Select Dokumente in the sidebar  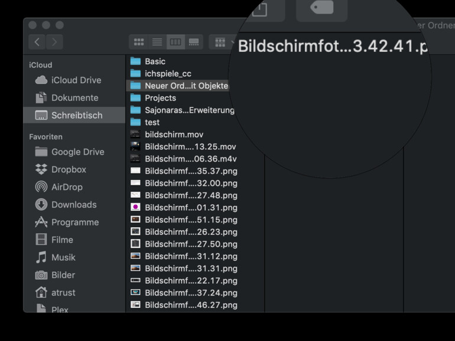pos(74,98)
